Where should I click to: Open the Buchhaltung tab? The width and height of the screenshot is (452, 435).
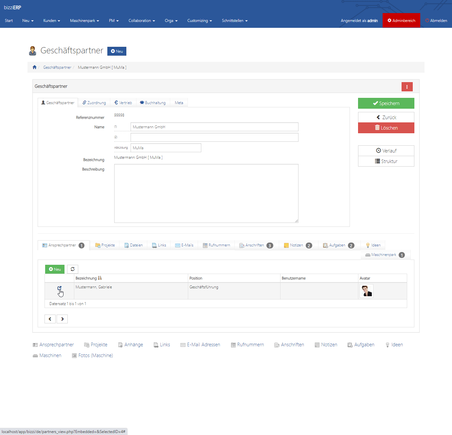tap(153, 103)
